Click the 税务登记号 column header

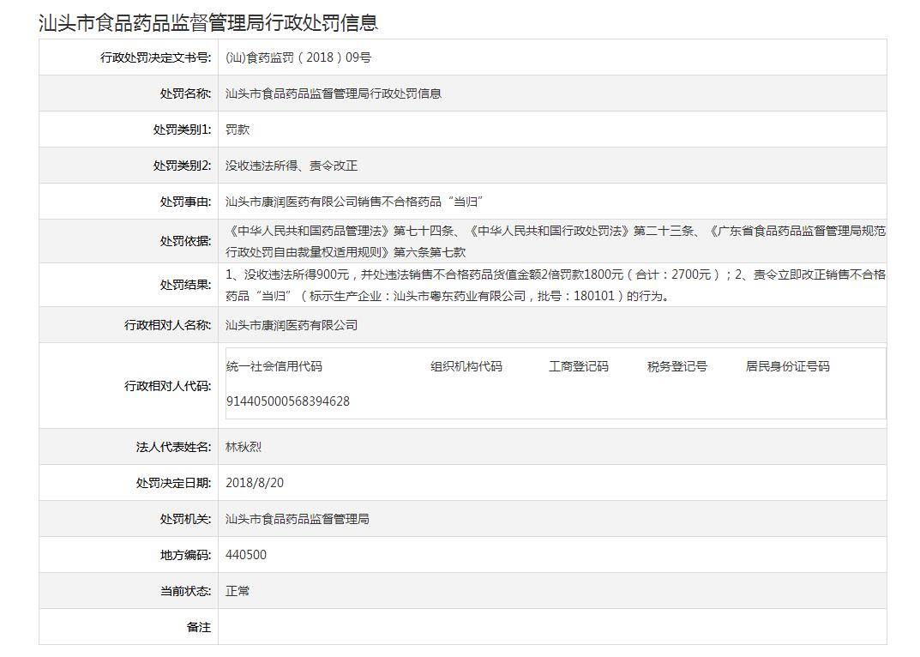(x=676, y=366)
